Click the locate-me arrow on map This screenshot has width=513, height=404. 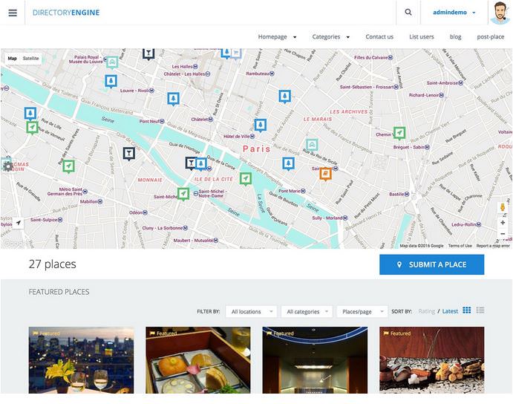click(19, 223)
